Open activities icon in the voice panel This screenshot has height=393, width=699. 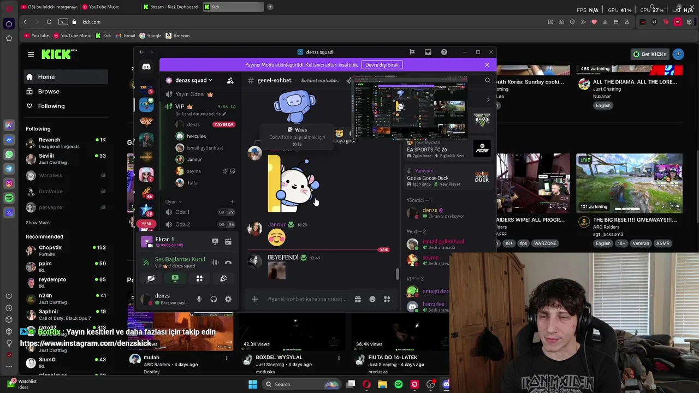[199, 278]
